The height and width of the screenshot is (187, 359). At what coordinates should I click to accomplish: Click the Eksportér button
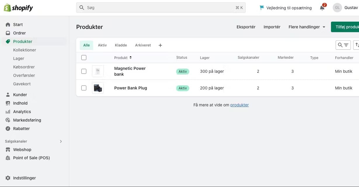click(x=246, y=27)
